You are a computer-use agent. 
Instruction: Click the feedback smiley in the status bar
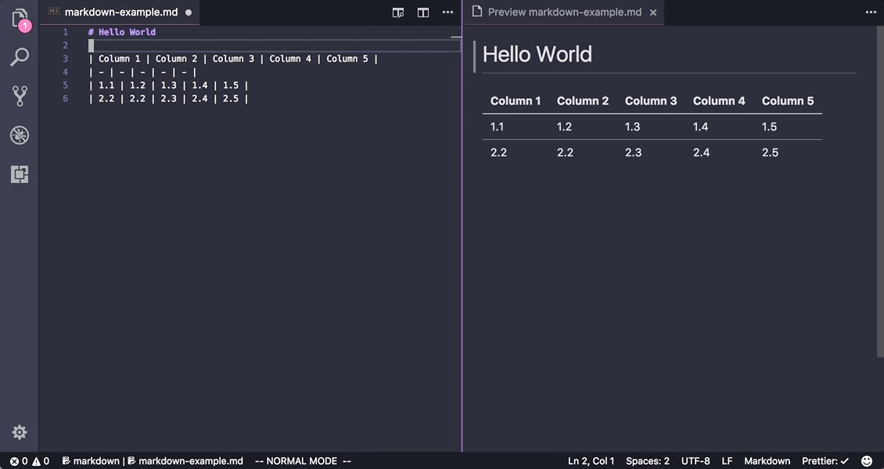(x=867, y=460)
